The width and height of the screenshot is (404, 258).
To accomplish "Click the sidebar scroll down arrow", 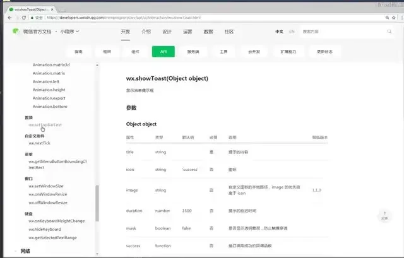I will coord(97,254).
